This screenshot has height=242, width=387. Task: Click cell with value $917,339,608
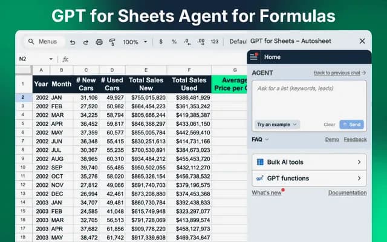(146, 238)
